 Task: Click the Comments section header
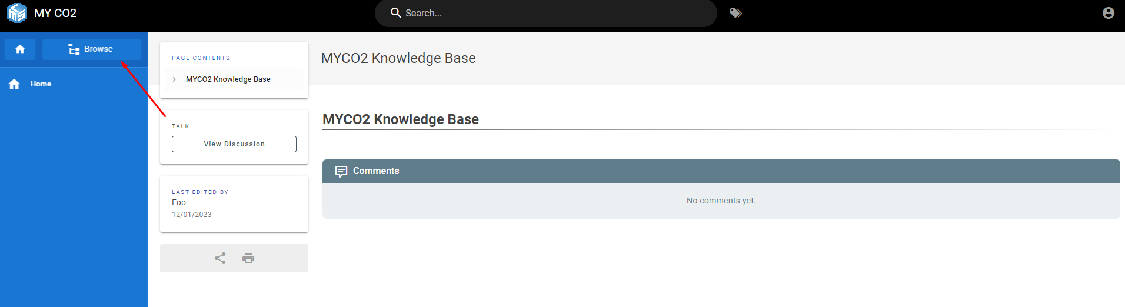point(376,171)
